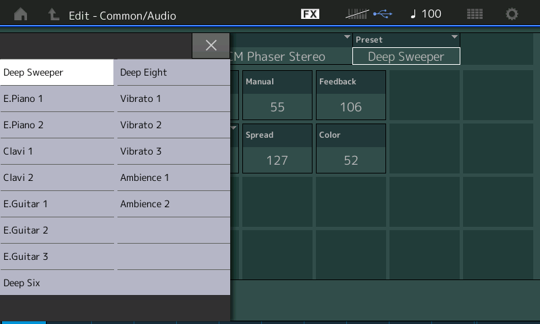Select the Manual parameter value 55
540x324 pixels.
point(277,107)
